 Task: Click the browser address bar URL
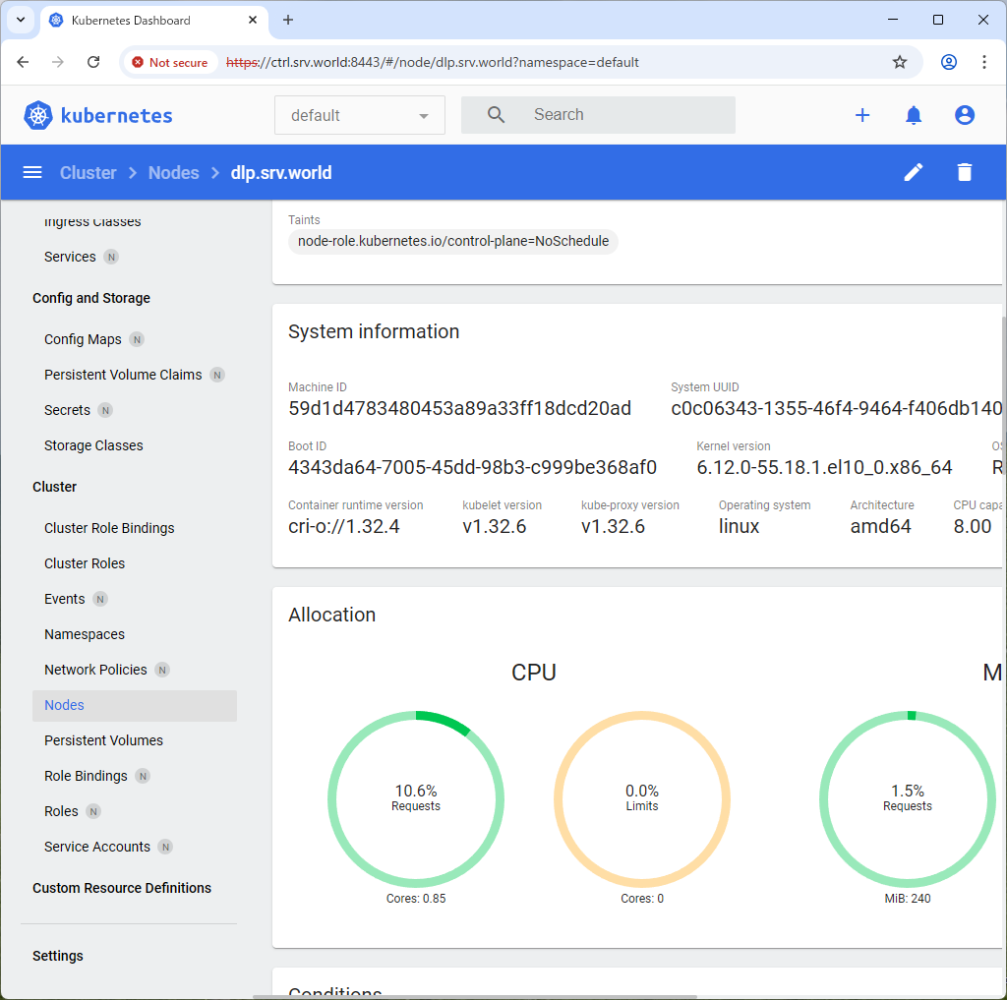(433, 62)
